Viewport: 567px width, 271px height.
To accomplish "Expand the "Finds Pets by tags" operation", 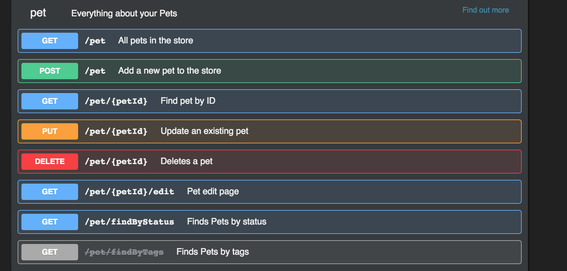I will [213, 252].
